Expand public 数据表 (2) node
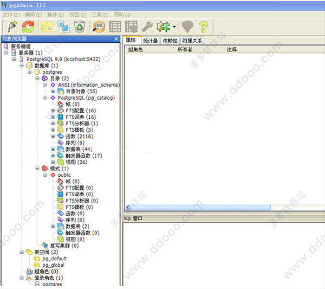 (53, 226)
